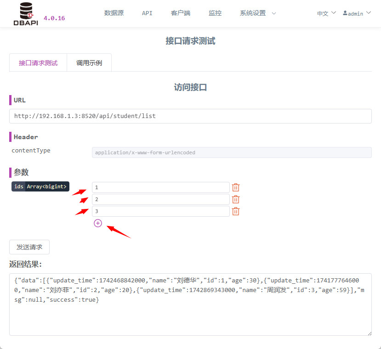Grab the result textarea resize handle
The image size is (381, 349).
tap(370, 334)
